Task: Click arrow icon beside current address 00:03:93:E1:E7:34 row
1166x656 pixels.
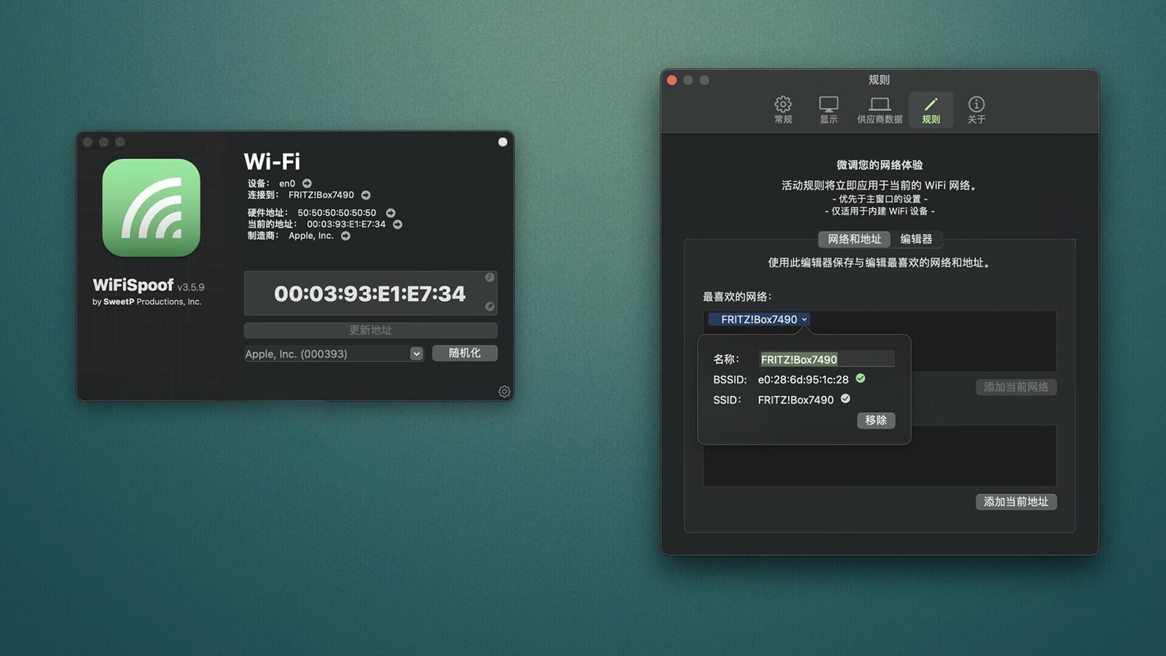Action: coord(398,224)
